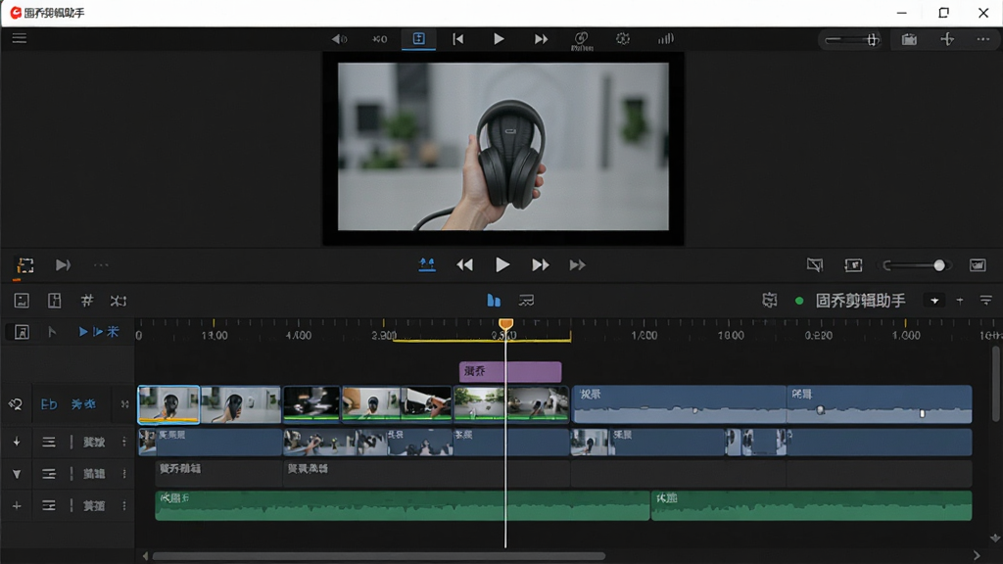
Task: Open the hamburger menu below the title bar
Action: click(20, 38)
